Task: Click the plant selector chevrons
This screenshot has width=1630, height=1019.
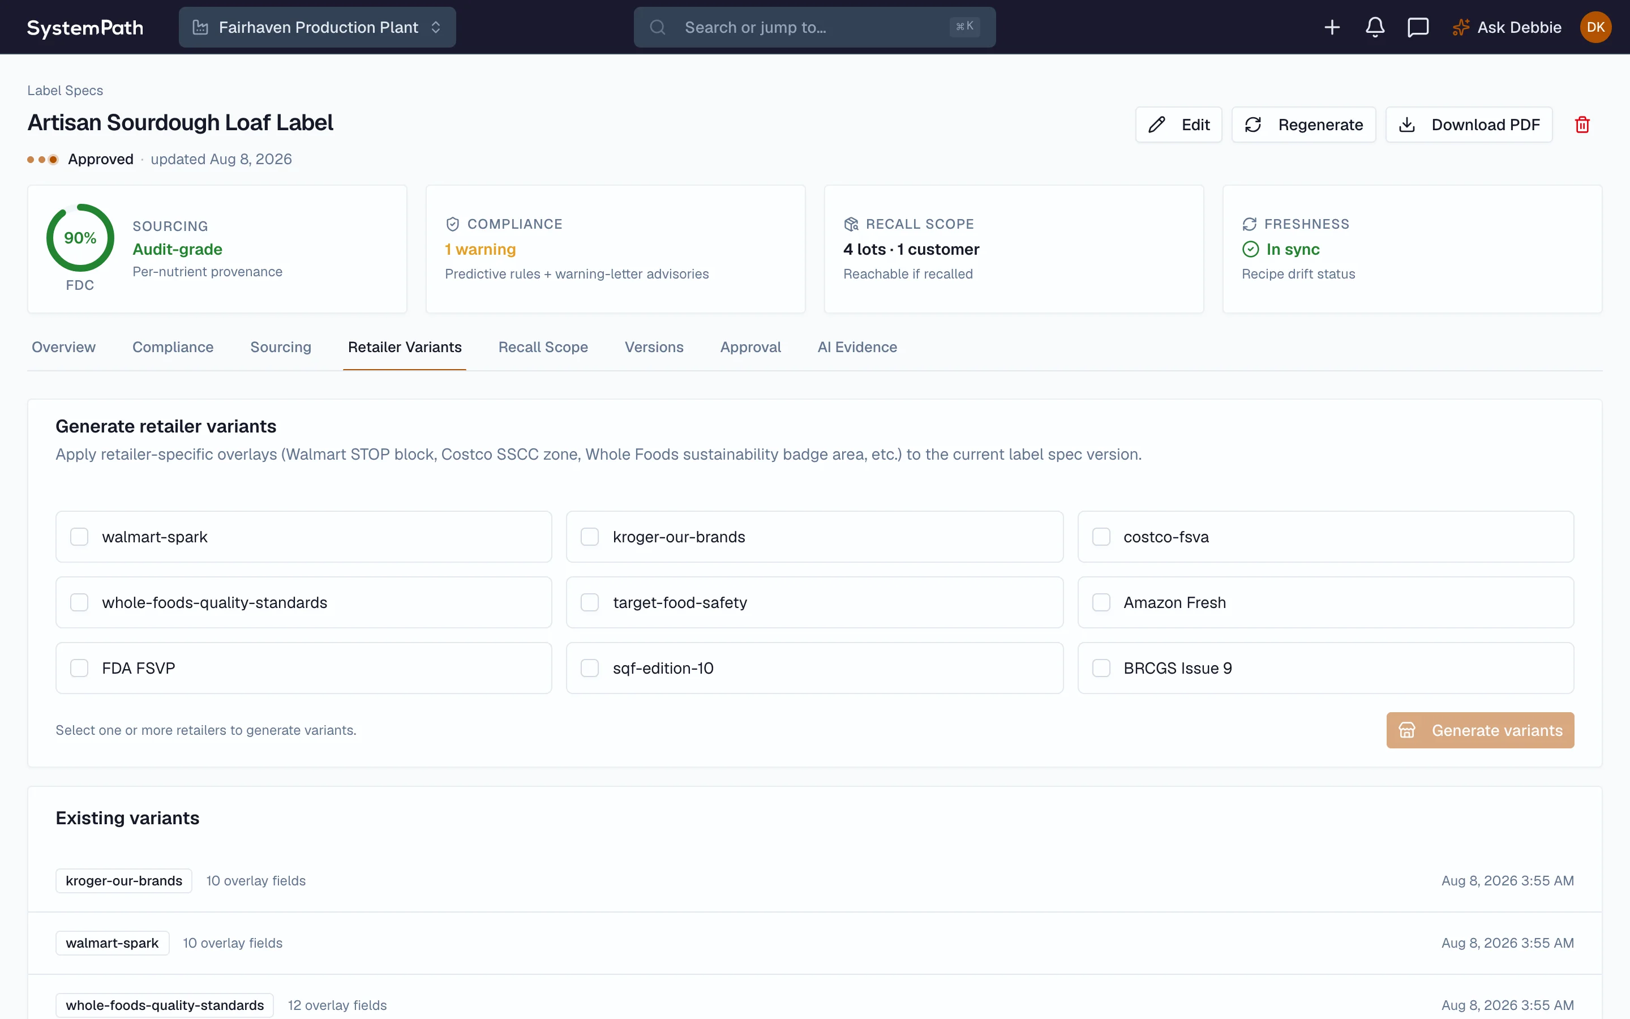Action: pos(436,27)
